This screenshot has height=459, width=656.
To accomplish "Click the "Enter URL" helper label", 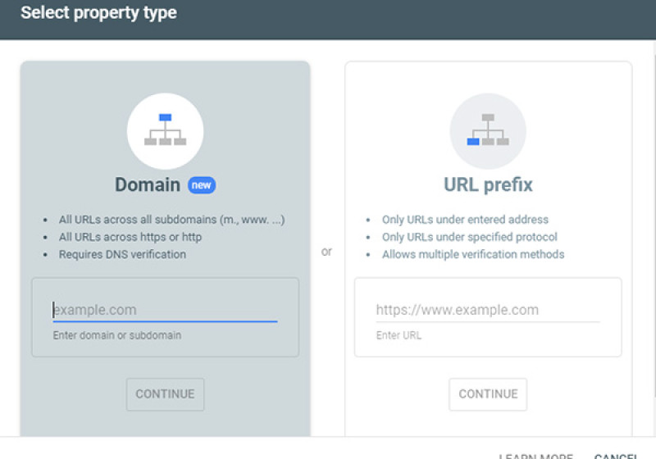I will pyautogui.click(x=399, y=335).
